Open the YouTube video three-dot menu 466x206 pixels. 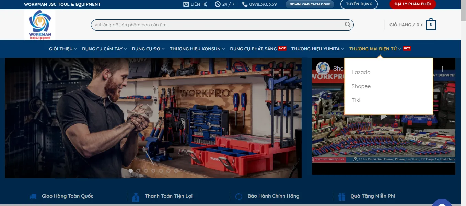(x=443, y=69)
